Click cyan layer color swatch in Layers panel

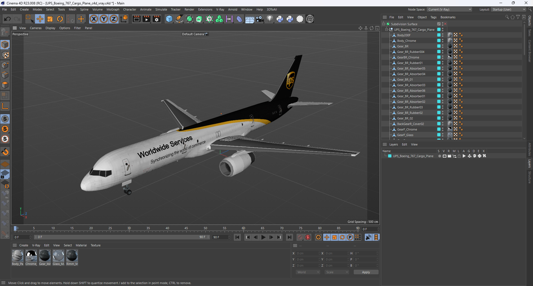(390, 156)
